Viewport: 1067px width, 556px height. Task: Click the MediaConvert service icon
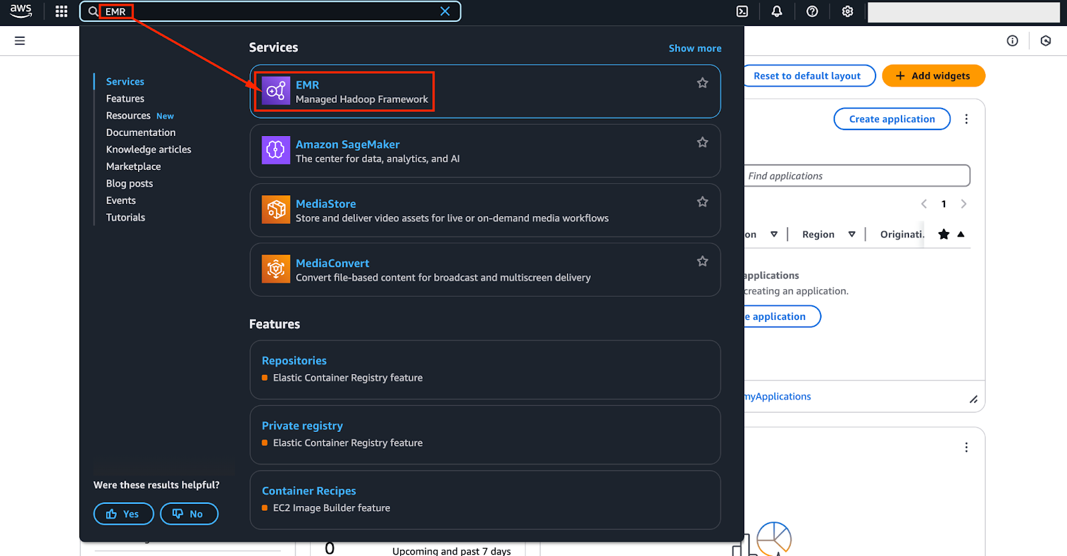click(275, 269)
